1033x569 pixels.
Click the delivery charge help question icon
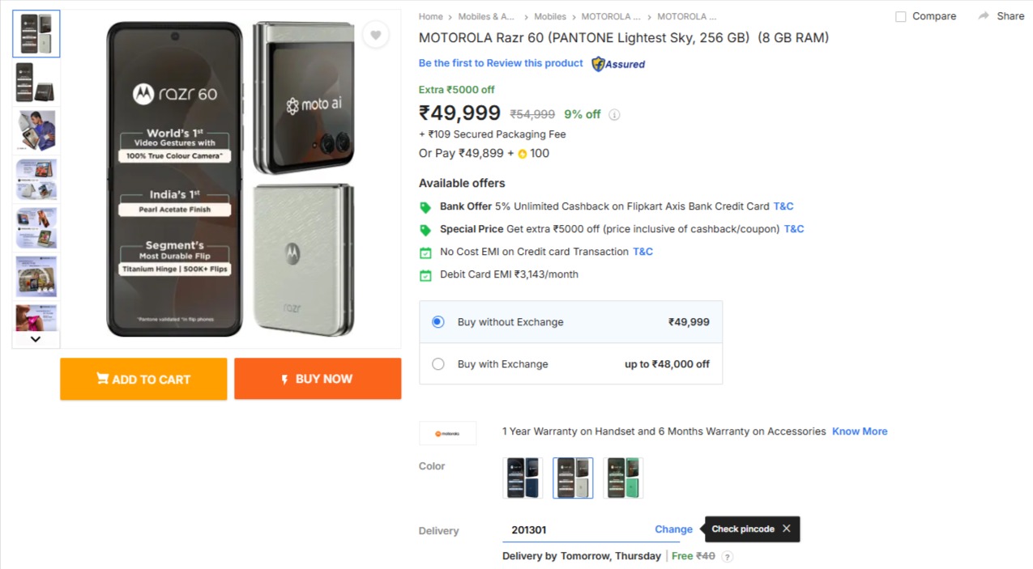point(727,557)
